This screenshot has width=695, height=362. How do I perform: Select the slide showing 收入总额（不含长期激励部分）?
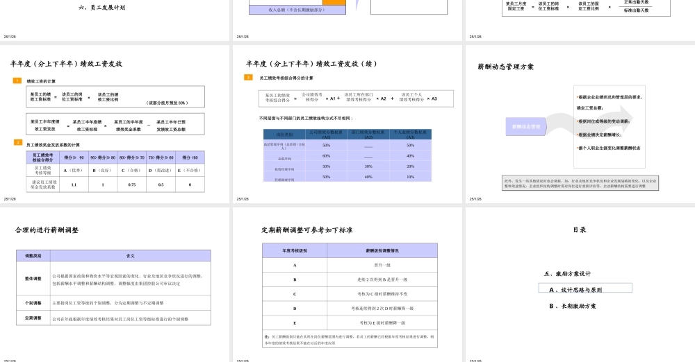pyautogui.click(x=347, y=20)
